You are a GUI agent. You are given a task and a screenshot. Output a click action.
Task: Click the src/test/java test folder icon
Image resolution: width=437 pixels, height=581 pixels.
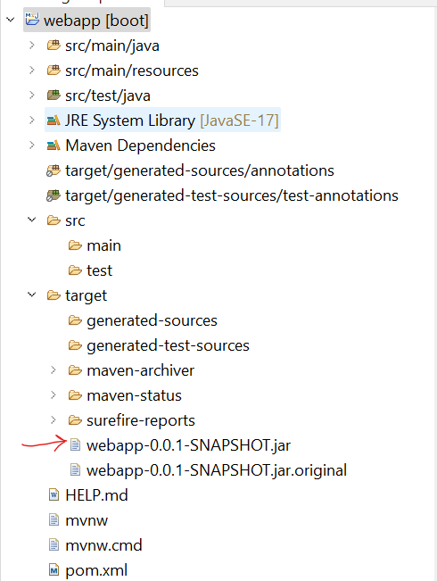pyautogui.click(x=54, y=95)
